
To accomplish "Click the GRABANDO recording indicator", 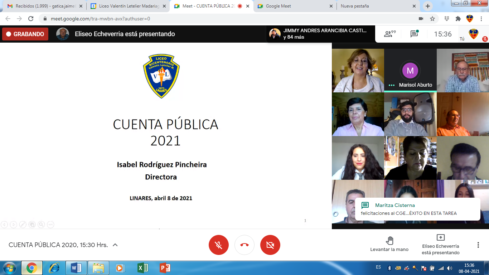I will coord(25,34).
